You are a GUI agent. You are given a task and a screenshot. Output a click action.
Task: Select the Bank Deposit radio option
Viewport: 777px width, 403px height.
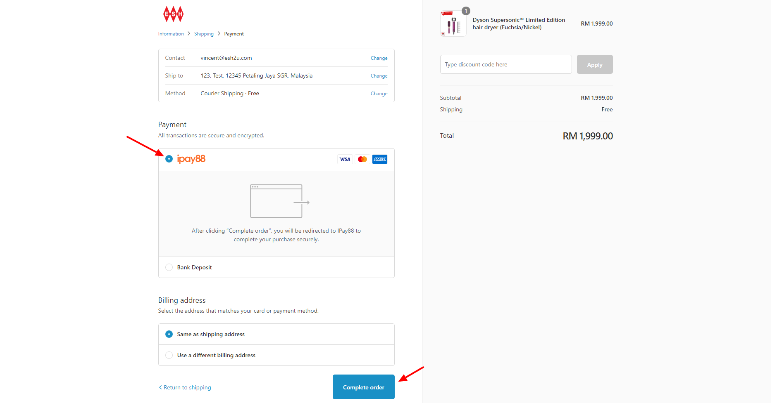point(169,267)
